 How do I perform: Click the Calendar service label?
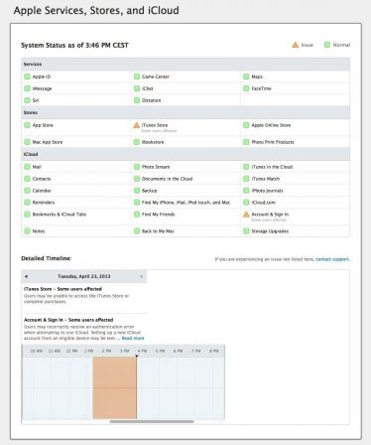pos(42,191)
